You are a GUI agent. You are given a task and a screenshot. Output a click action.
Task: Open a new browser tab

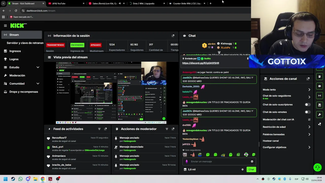tap(210, 4)
